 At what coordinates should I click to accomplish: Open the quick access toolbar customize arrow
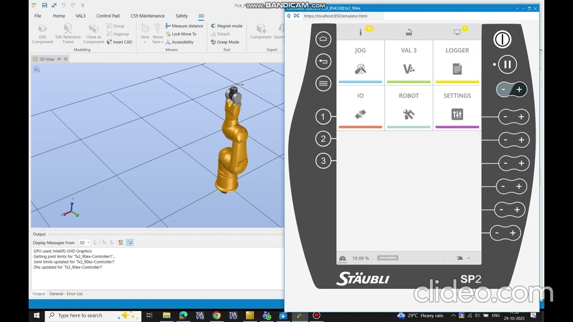click(x=83, y=5)
